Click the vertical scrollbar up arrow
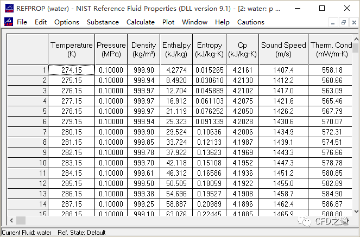This screenshot has width=360, height=237. 356,40
